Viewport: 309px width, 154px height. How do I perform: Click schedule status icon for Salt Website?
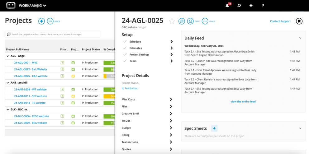73,69
